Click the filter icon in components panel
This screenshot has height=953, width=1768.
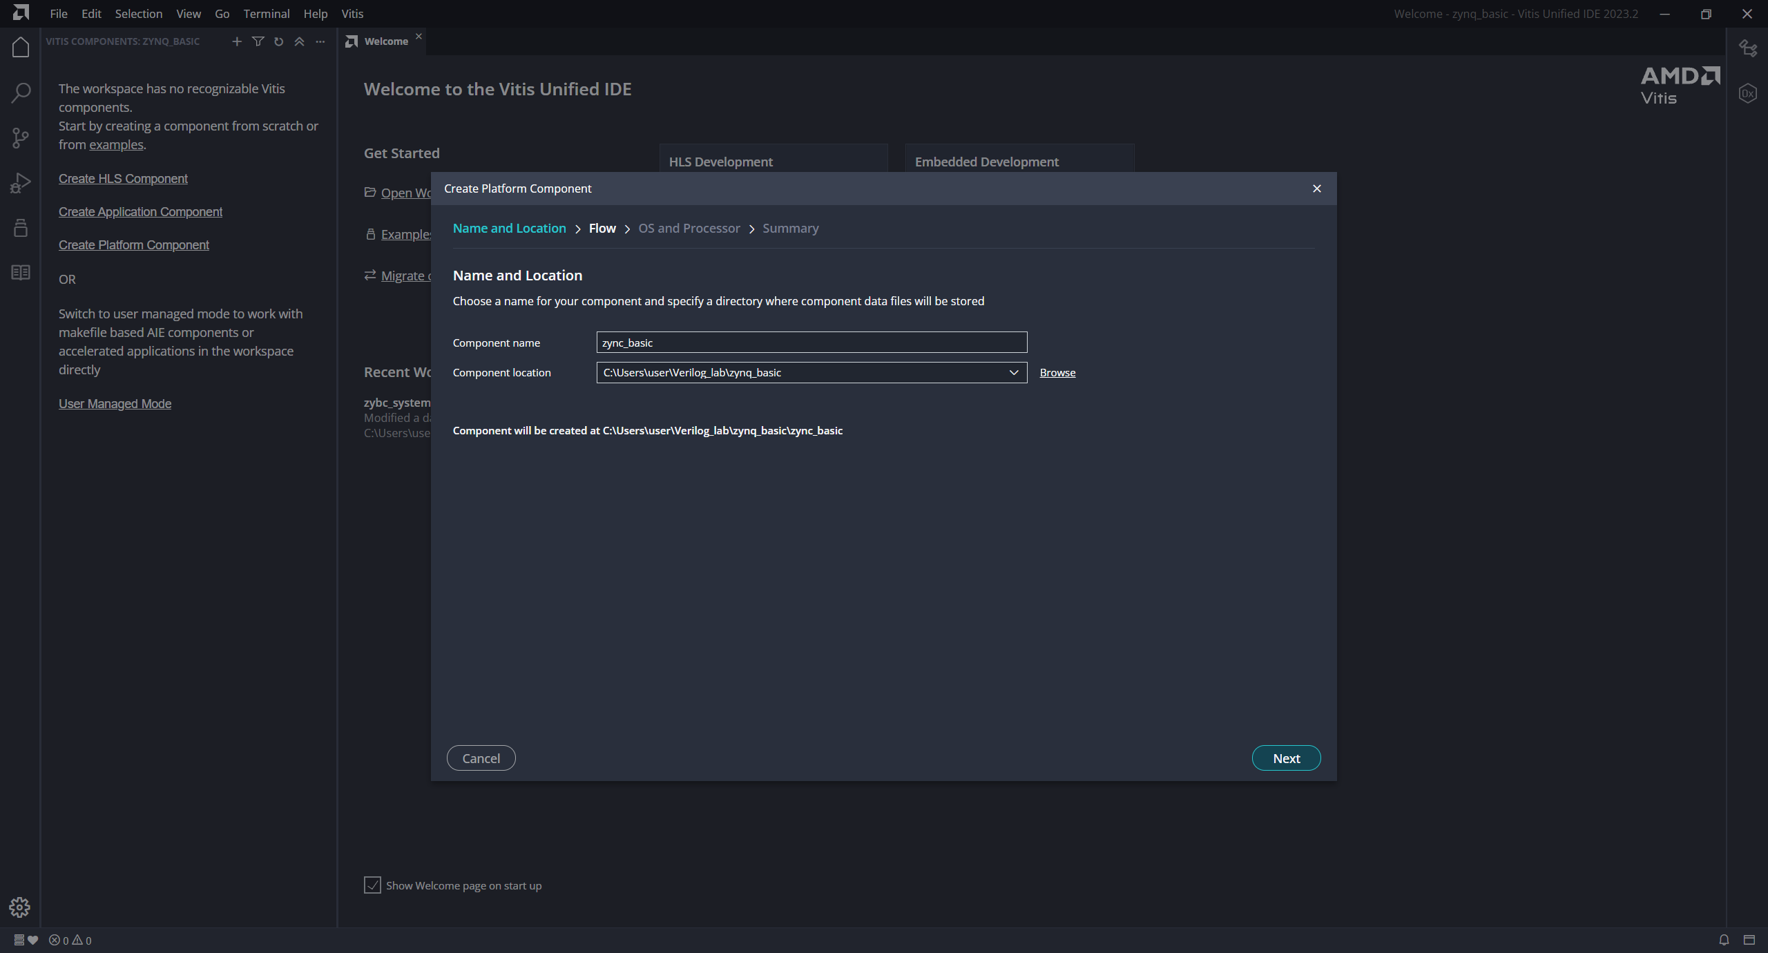click(x=258, y=41)
